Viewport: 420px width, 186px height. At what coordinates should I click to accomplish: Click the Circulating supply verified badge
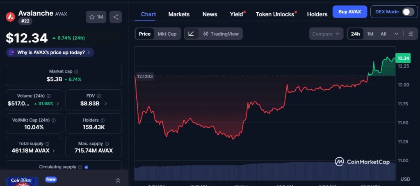86,167
